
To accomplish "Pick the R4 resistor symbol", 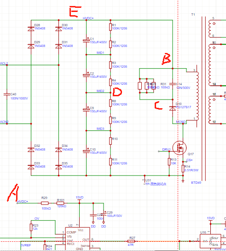I will 110,82.
